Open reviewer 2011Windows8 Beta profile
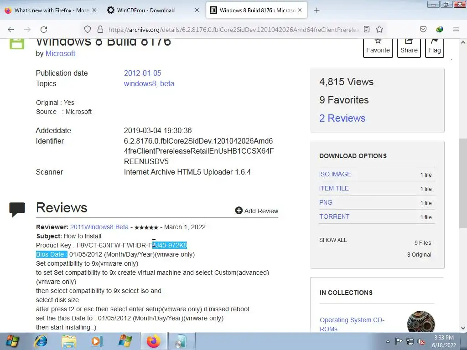 99,227
